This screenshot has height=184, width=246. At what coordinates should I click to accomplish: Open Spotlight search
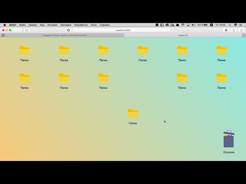coord(230,25)
